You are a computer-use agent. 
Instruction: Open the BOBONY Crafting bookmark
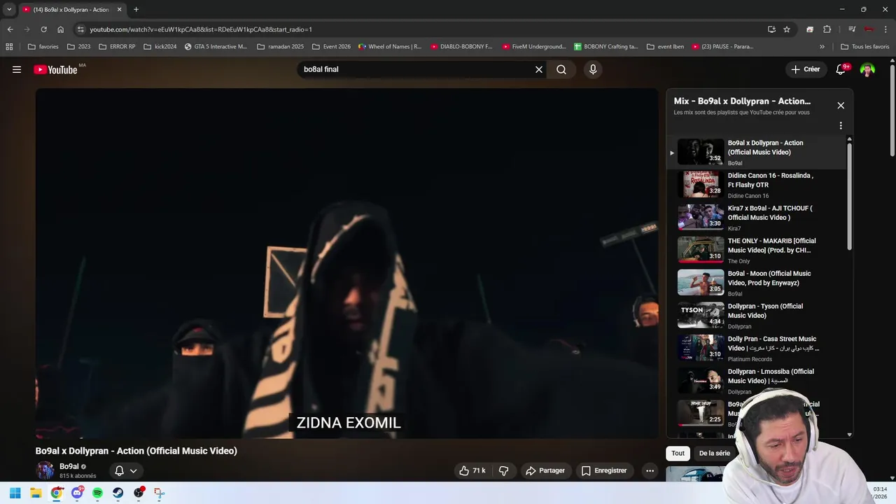tap(606, 47)
